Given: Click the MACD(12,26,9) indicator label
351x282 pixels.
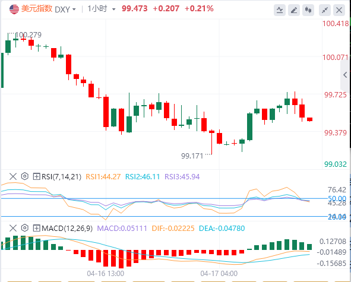Looking at the screenshot, I should click(x=67, y=229).
